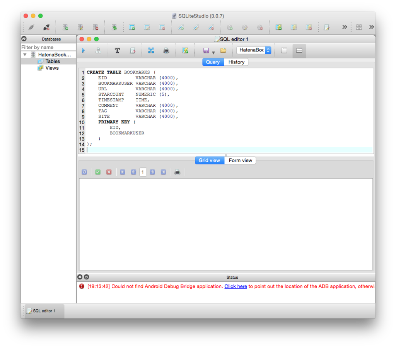Switch to the Query tab

(213, 62)
